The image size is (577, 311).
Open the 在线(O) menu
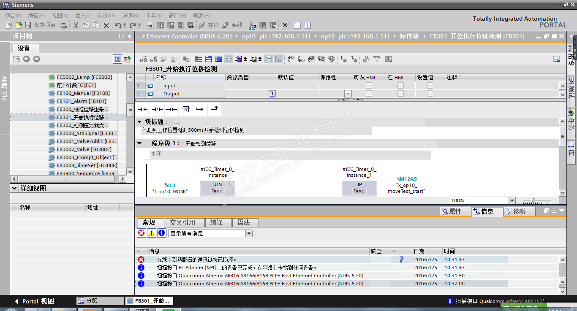pos(106,16)
